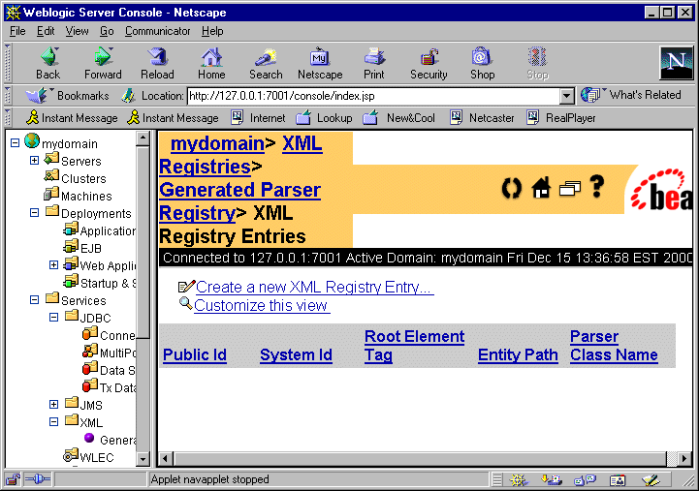Click the Back navigation button
The image size is (699, 491).
(48, 63)
